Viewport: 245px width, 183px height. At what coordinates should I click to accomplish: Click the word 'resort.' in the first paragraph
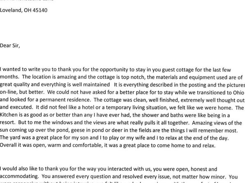tap(8, 122)
